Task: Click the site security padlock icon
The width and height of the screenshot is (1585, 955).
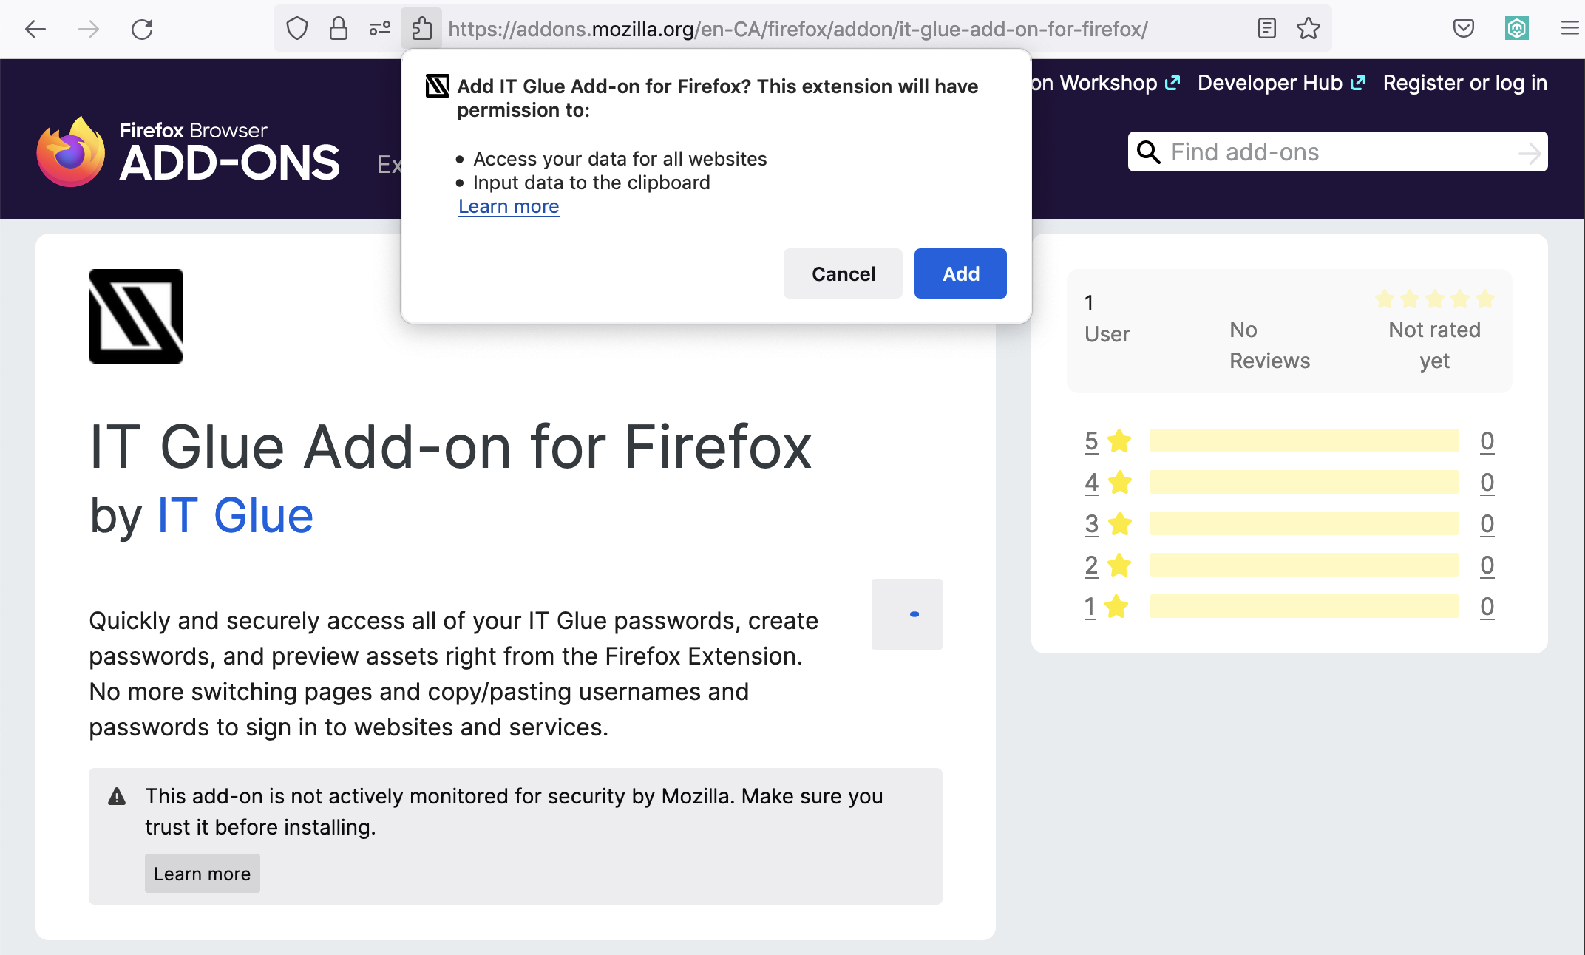Action: [339, 29]
